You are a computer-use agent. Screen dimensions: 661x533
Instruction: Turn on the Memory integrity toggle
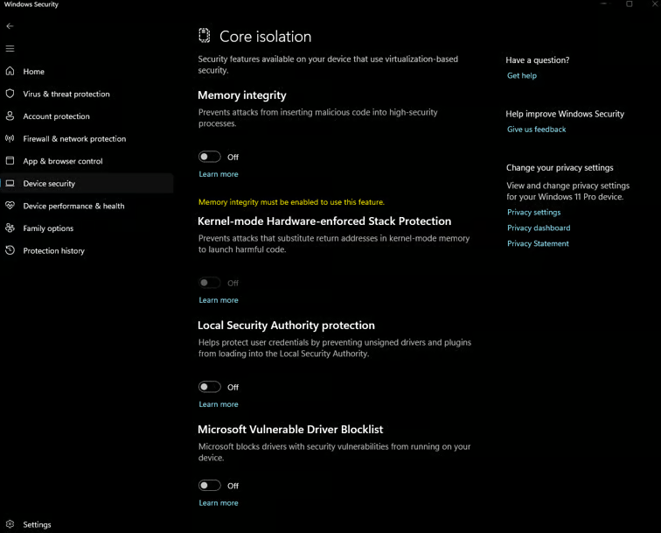(x=210, y=157)
